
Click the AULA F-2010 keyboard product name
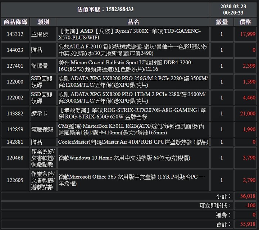[x=133, y=50]
